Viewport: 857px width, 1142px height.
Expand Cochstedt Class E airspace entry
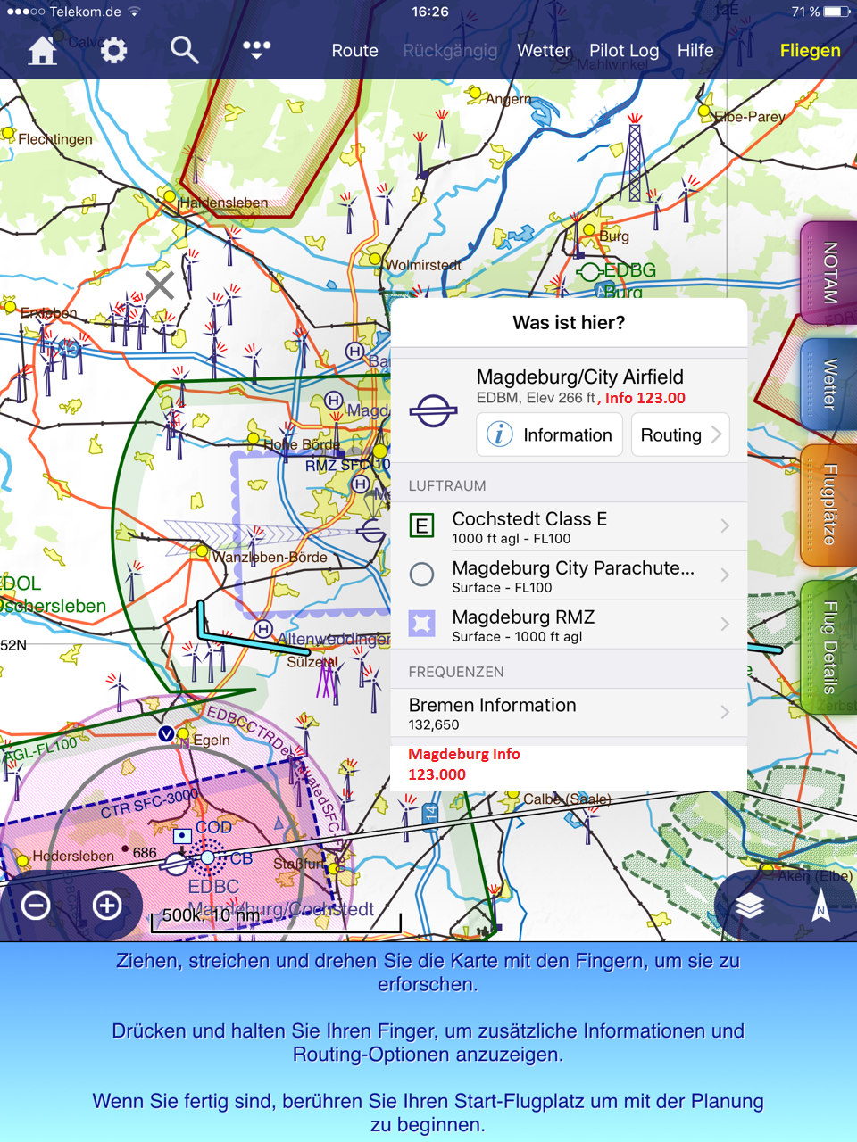[569, 526]
